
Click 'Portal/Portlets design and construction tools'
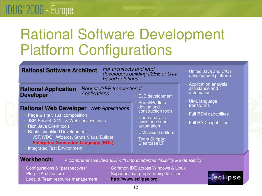click(155, 107)
